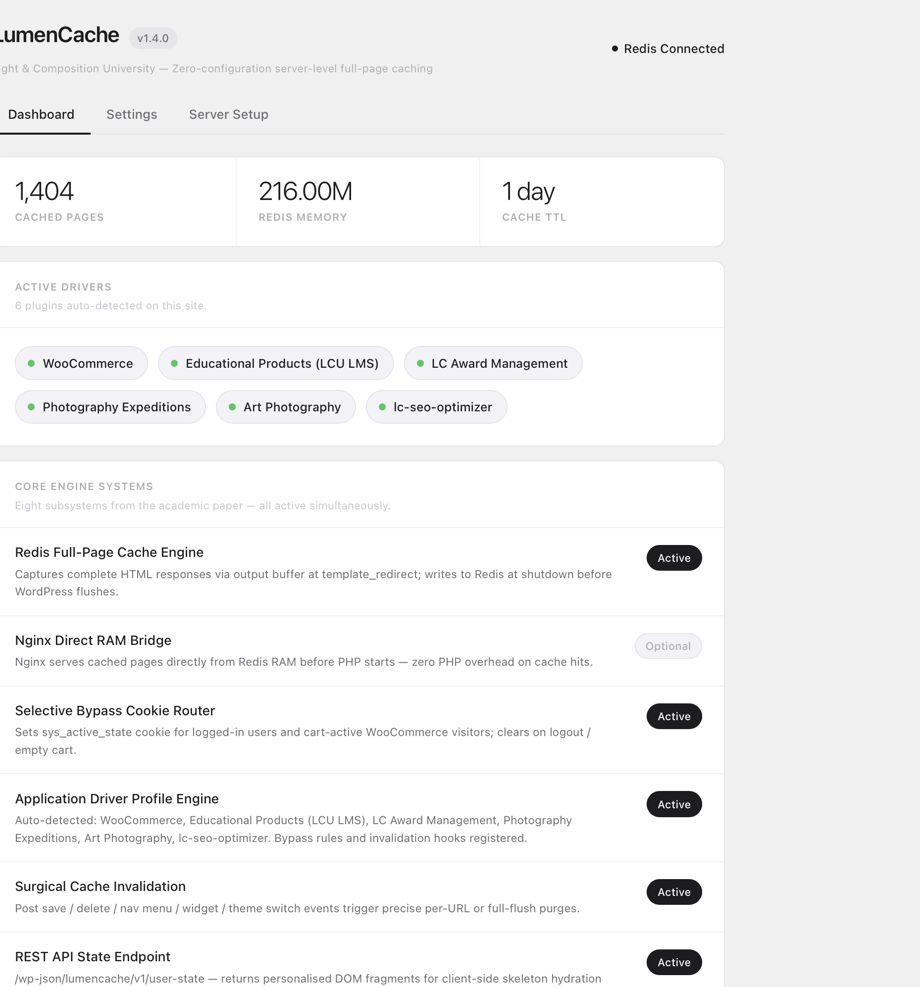
Task: Select the LC Award Management chip
Action: [493, 363]
